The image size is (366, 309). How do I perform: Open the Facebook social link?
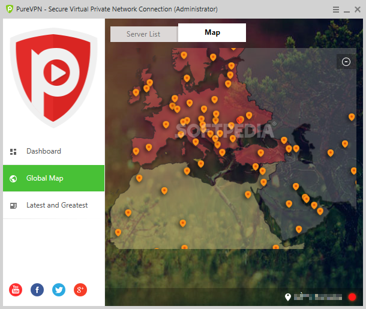point(37,290)
